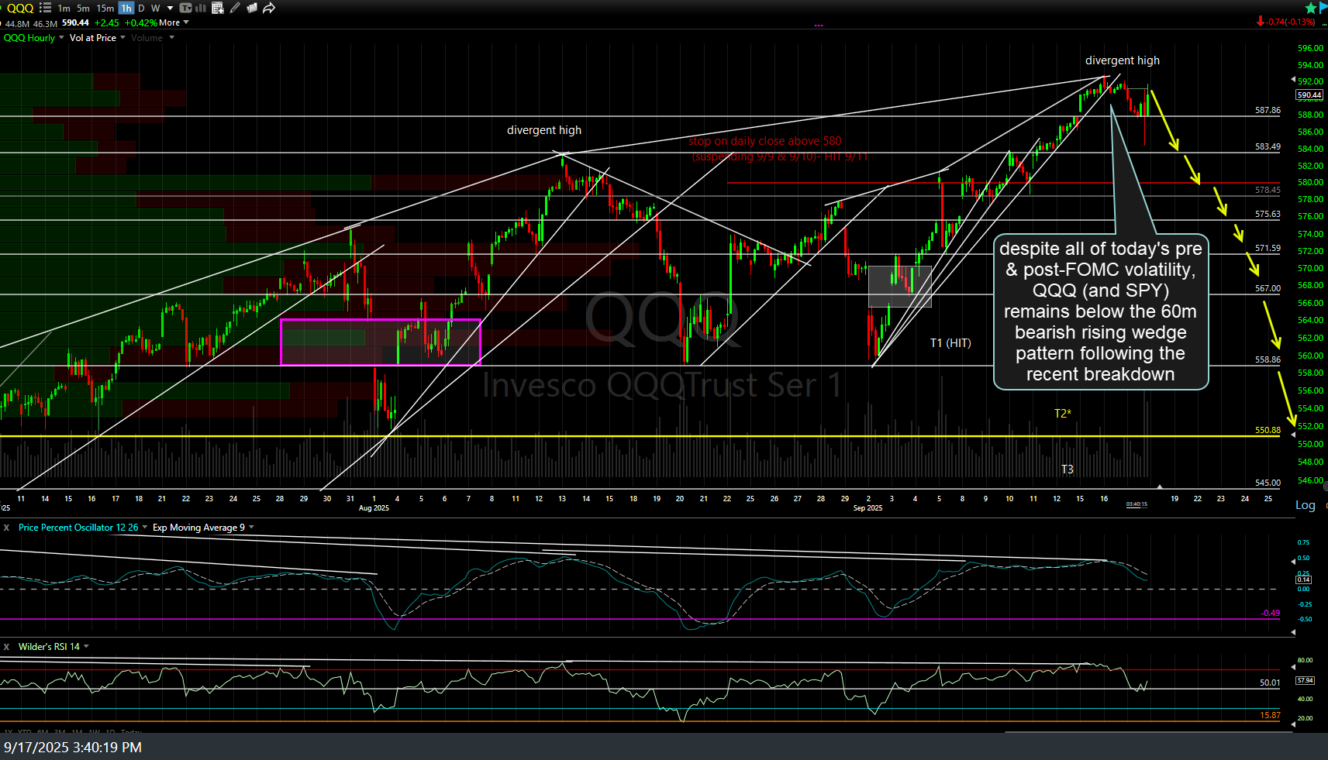Open the Wilder's RSI 14 study label

pyautogui.click(x=51, y=646)
